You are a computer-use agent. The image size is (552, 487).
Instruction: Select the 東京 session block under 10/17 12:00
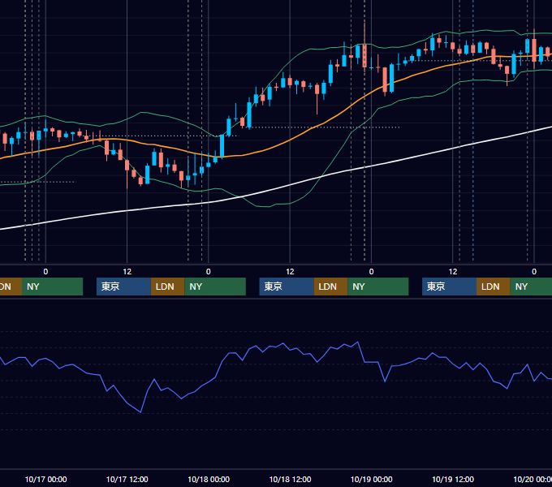[124, 287]
